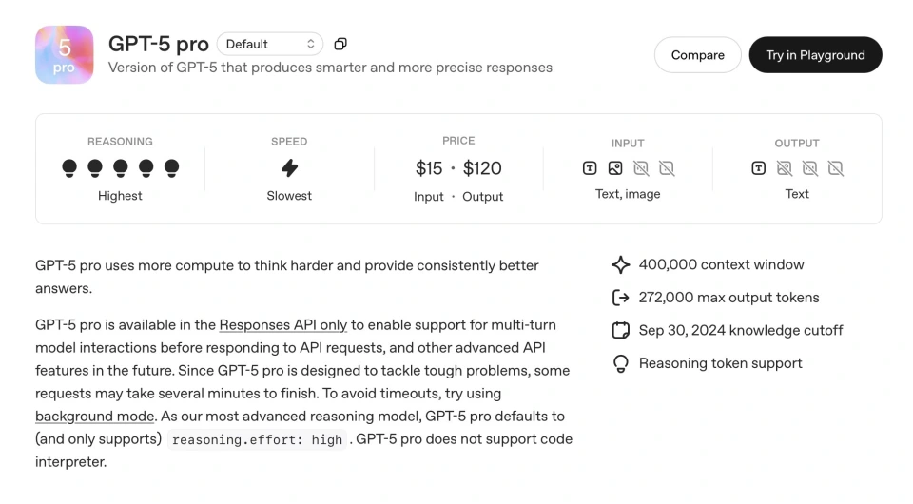913x504 pixels.
Task: Click the context window sparkle icon
Action: coord(620,265)
